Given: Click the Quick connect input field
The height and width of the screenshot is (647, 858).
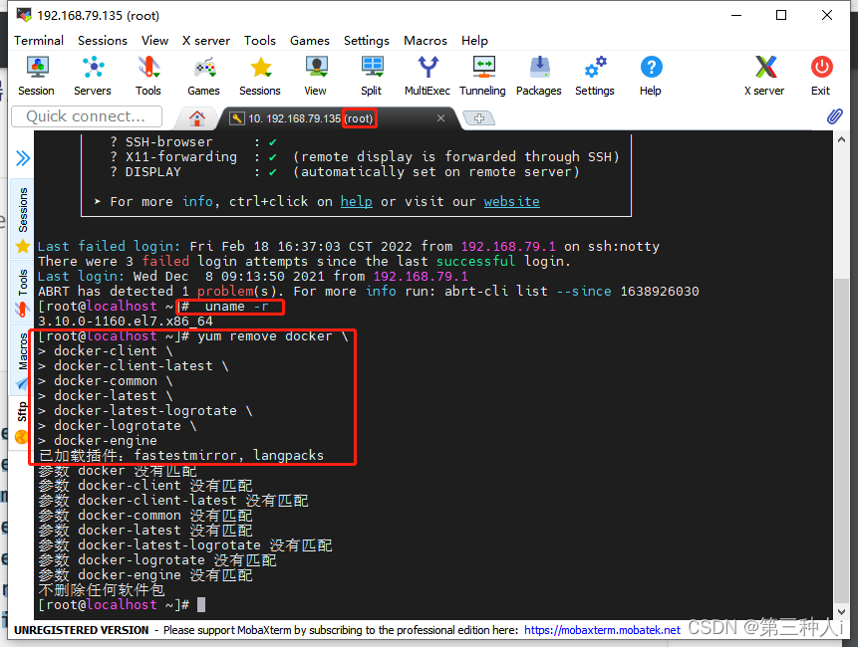Looking at the screenshot, I should 87,116.
